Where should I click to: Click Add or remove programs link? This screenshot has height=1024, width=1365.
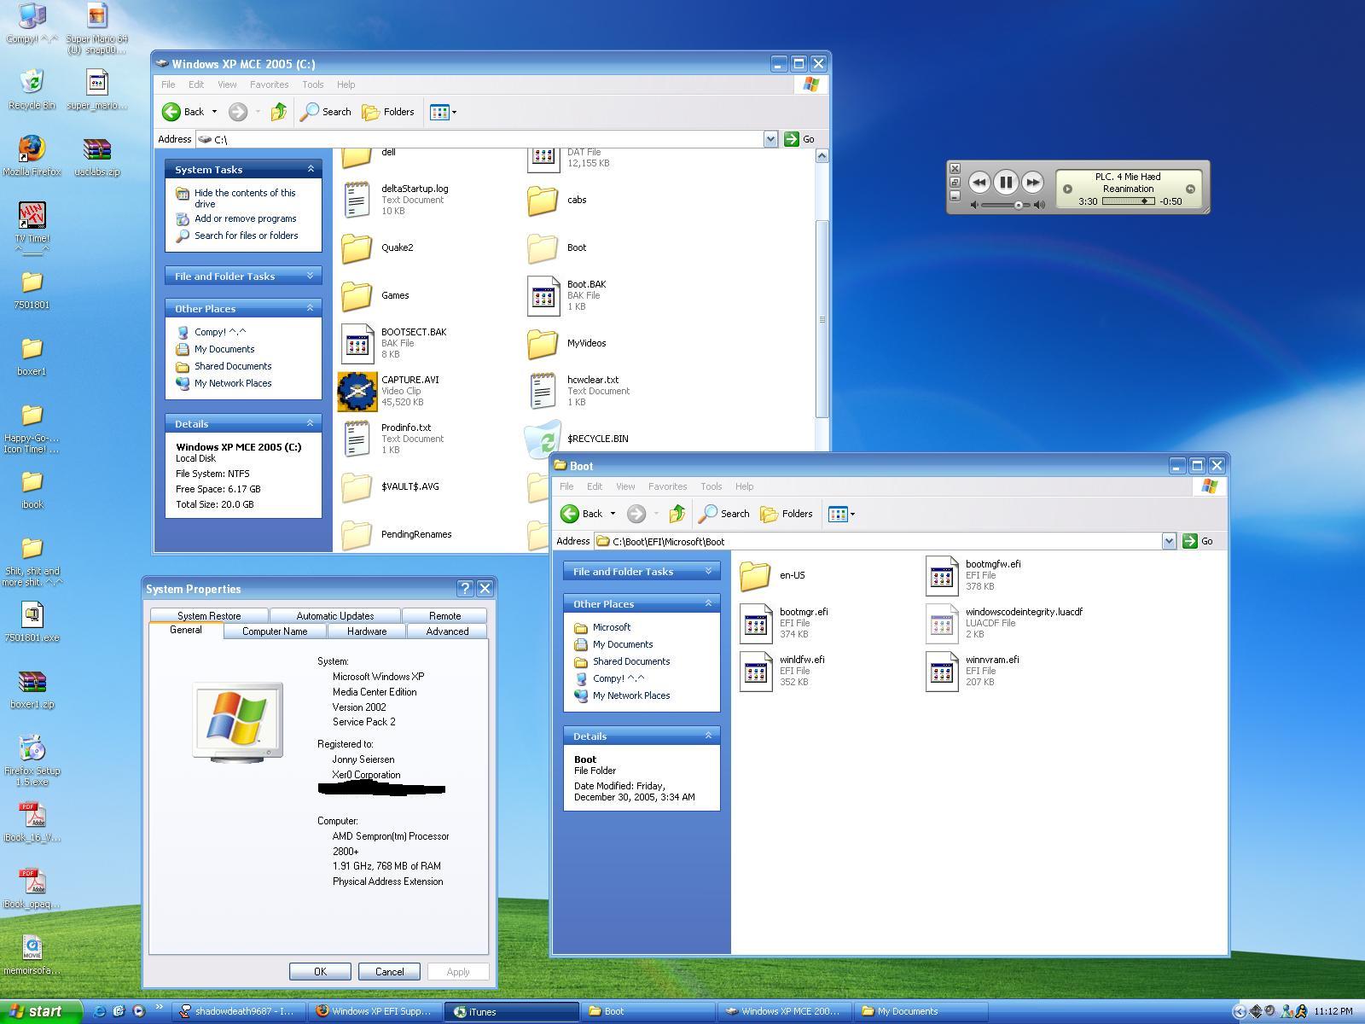click(x=245, y=218)
